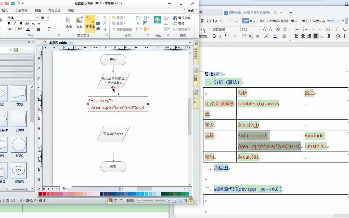Select the 开始2 circle shape
Image resolution: width=349 pixels, height=218 pixels.
point(19,147)
